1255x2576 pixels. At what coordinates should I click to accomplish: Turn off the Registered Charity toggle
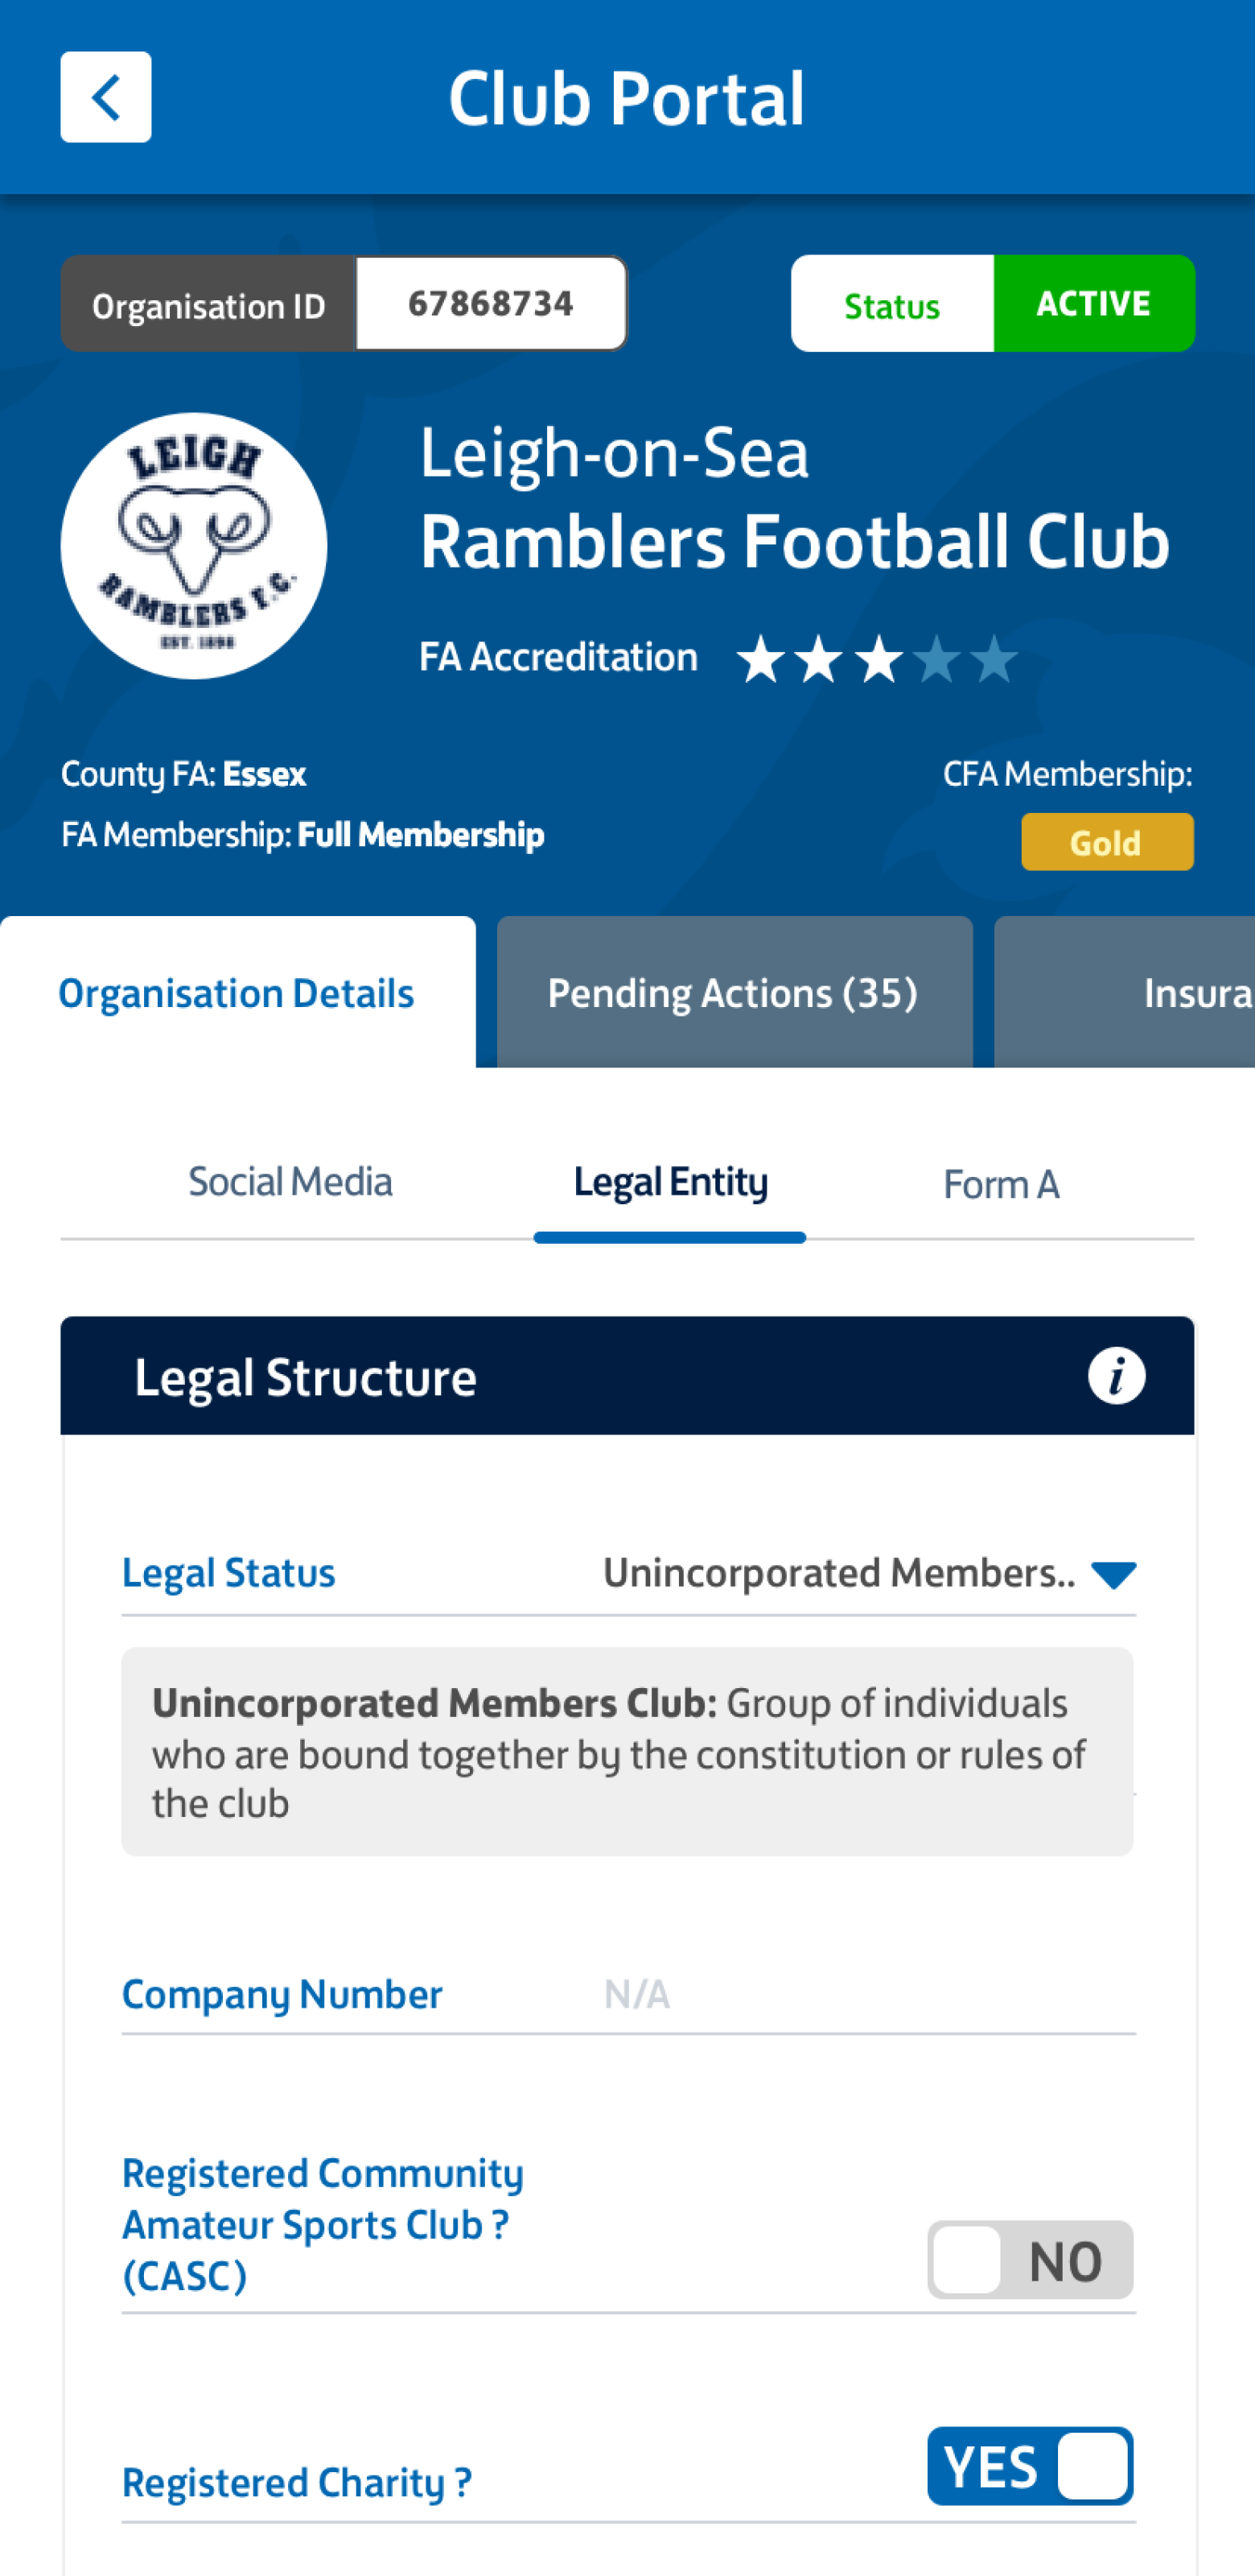coord(1029,2466)
